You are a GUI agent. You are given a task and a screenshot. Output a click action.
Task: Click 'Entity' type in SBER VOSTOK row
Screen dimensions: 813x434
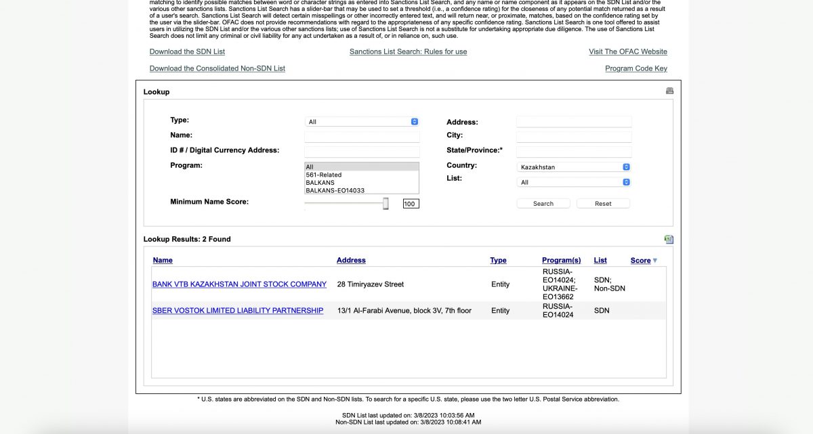tap(501, 311)
